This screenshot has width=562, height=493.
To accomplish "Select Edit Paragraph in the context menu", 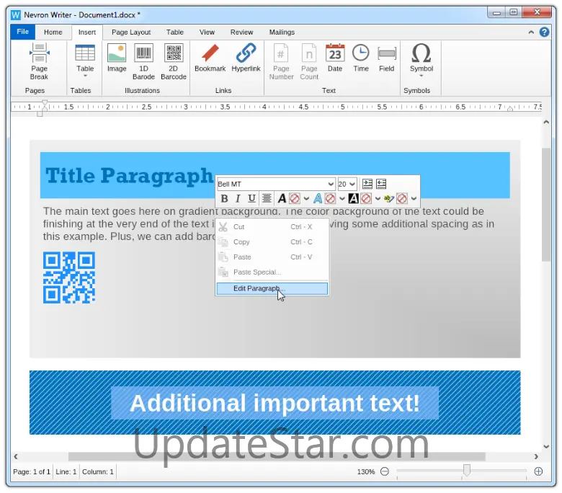I will coord(272,288).
